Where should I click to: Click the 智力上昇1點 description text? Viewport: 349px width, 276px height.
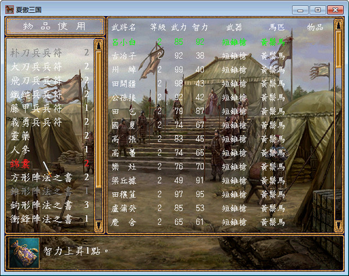[76, 252]
